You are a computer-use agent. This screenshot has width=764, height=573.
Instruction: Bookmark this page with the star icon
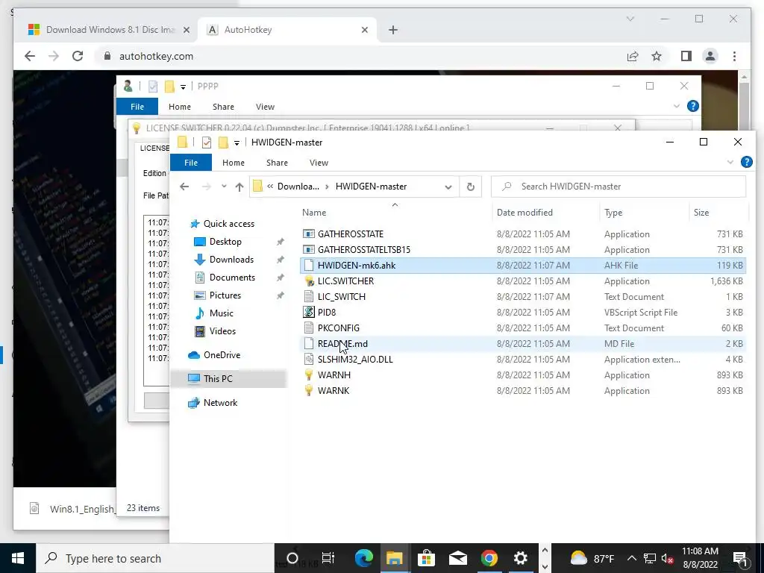(x=657, y=56)
